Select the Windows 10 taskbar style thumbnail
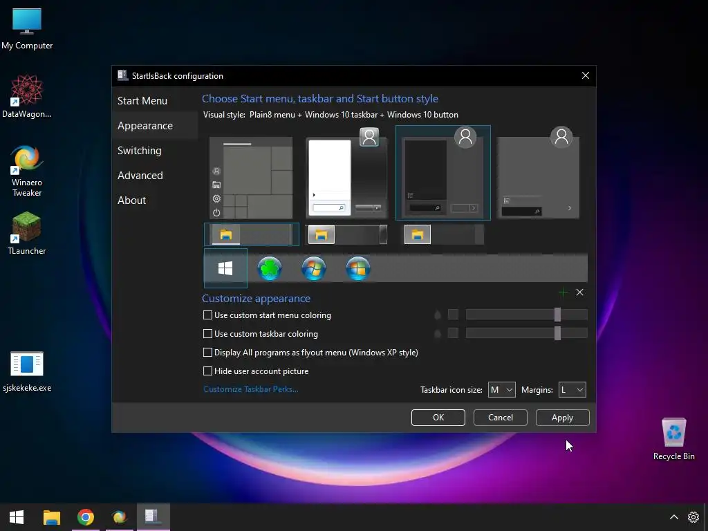708x531 pixels. pyautogui.click(x=252, y=234)
